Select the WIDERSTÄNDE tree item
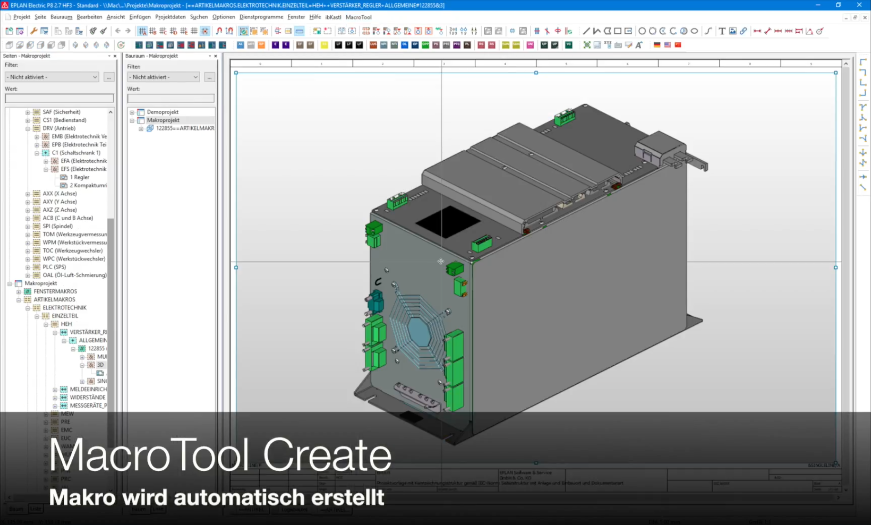This screenshot has height=525, width=871. 88,398
